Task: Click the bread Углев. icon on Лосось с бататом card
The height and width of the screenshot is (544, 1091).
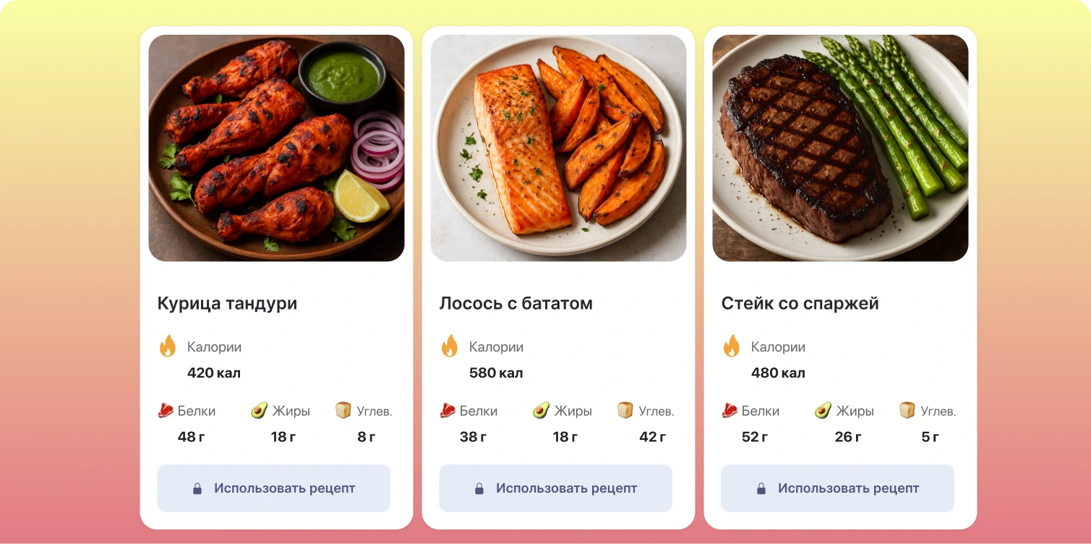Action: pyautogui.click(x=625, y=410)
